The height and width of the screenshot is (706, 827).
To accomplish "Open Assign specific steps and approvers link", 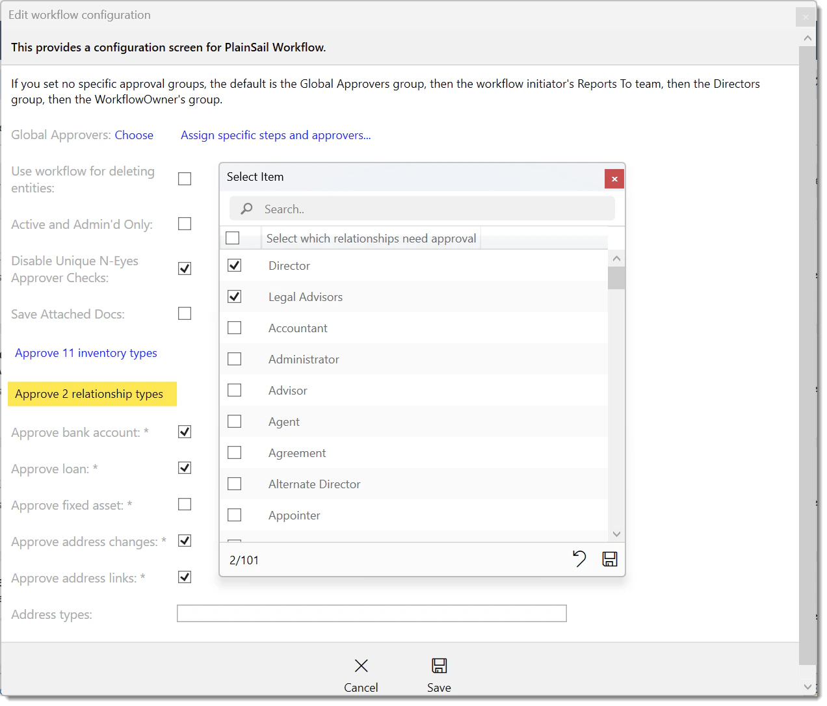I will tap(276, 135).
